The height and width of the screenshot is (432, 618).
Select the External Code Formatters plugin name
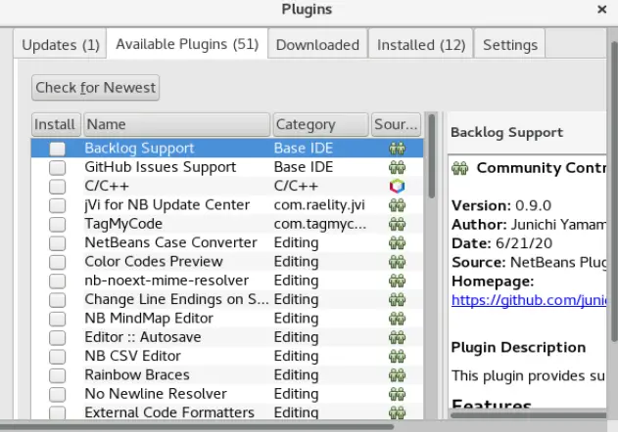coord(169,412)
